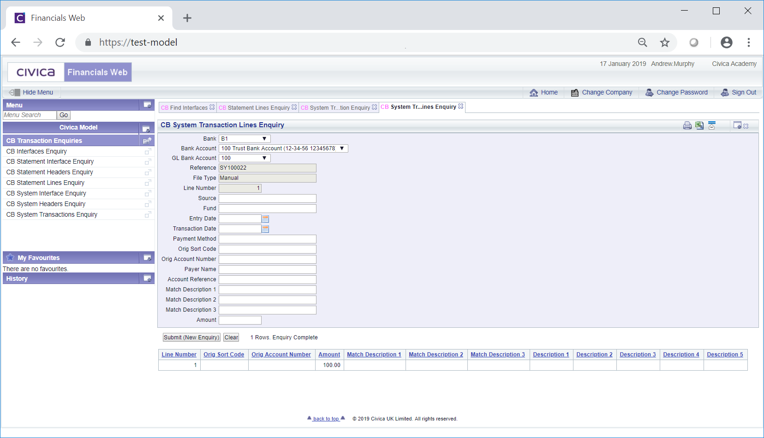Open CB System Transactions Enquiry new-window icon
The image size is (764, 438).
click(x=148, y=215)
